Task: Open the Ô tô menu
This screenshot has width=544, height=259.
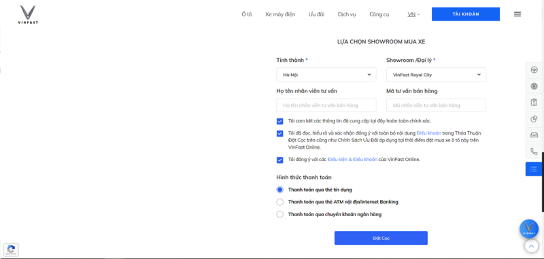Action: pos(247,14)
